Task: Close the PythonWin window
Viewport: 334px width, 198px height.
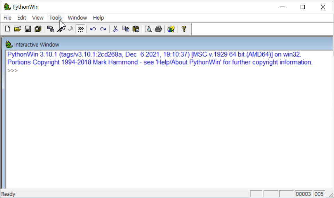Action: pyautogui.click(x=323, y=7)
